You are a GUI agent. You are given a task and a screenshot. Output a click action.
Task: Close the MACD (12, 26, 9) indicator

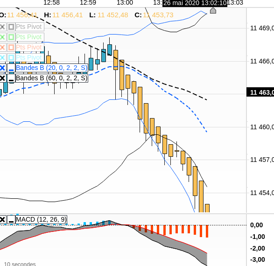pos(2,219)
